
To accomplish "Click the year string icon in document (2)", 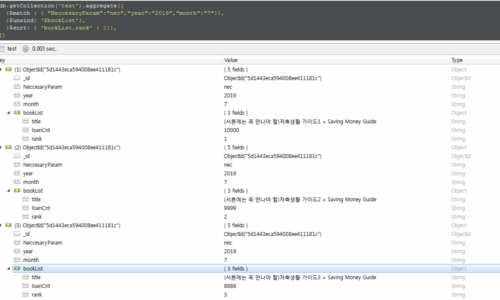I will pos(17,173).
